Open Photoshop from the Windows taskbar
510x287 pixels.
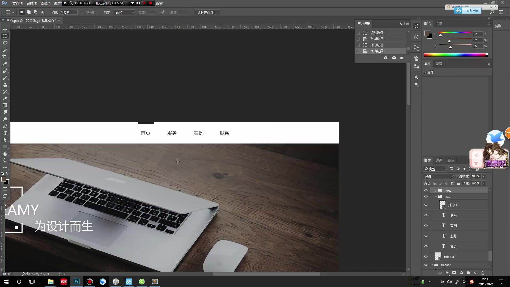click(76, 281)
